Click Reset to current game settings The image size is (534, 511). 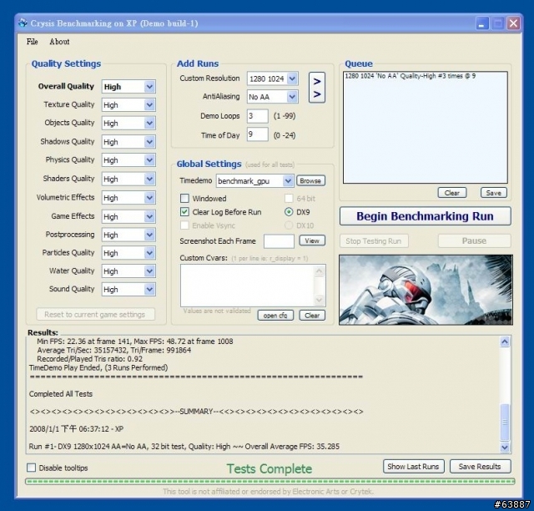(95, 314)
